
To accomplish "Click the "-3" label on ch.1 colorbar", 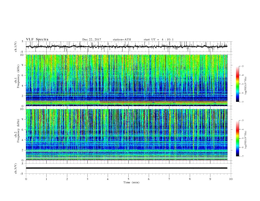I will click(x=242, y=66).
